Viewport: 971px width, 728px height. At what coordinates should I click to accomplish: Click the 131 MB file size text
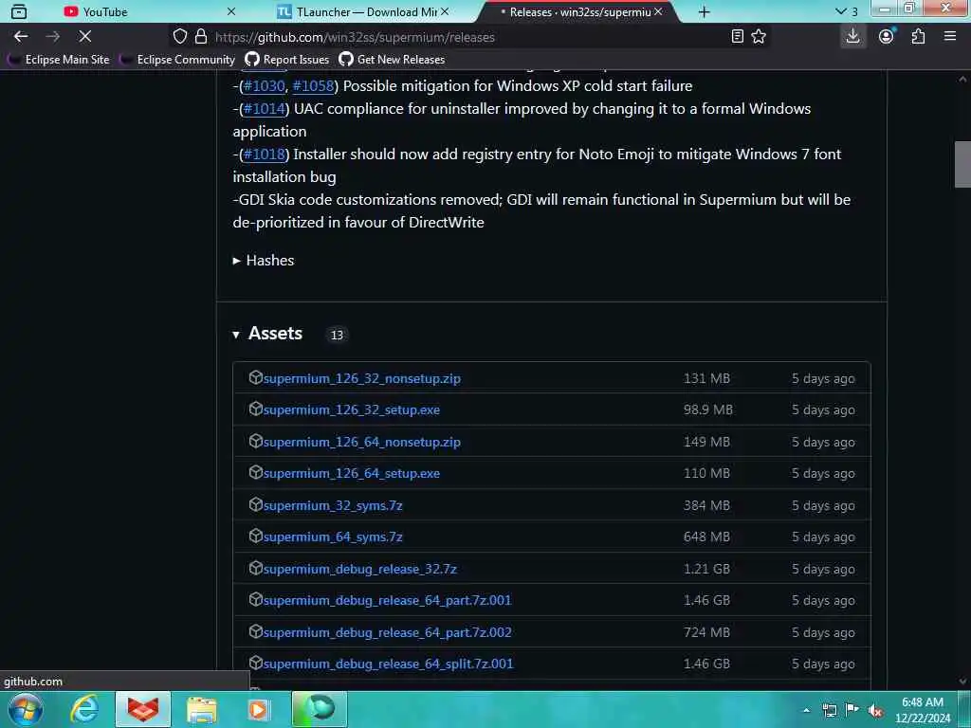(706, 378)
